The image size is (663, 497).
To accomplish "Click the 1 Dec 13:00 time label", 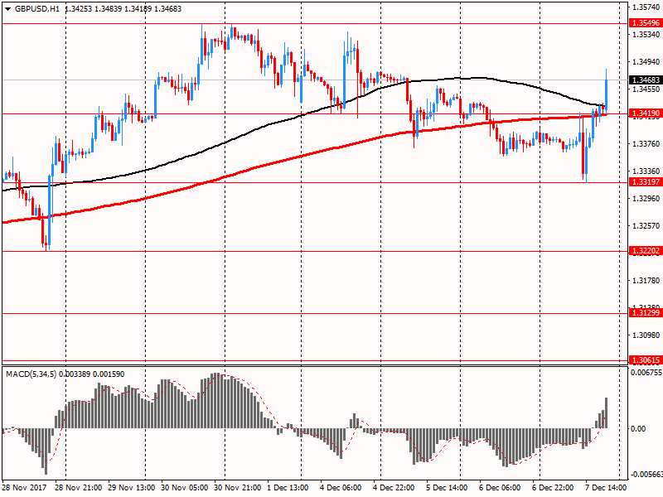I will [288, 488].
